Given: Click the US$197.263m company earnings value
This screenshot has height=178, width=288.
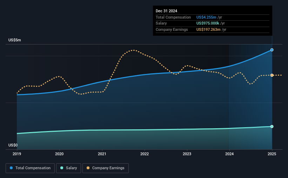Looking at the screenshot, I should [208, 29].
